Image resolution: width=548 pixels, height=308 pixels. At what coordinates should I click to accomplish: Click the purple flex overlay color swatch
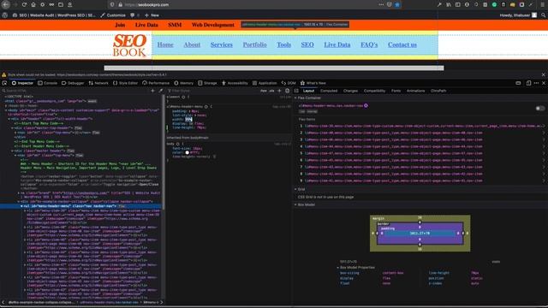[366, 105]
